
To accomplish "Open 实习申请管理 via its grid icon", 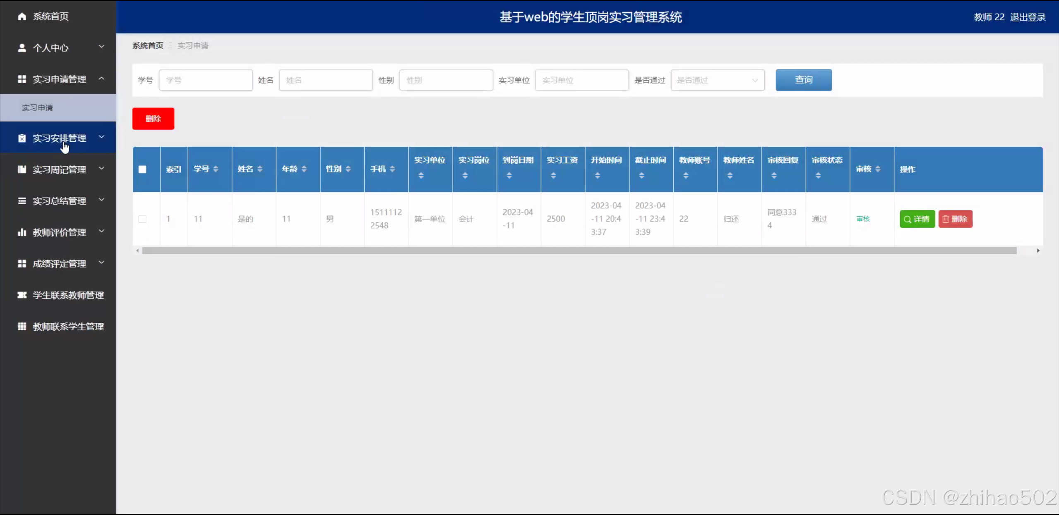I will 22,79.
